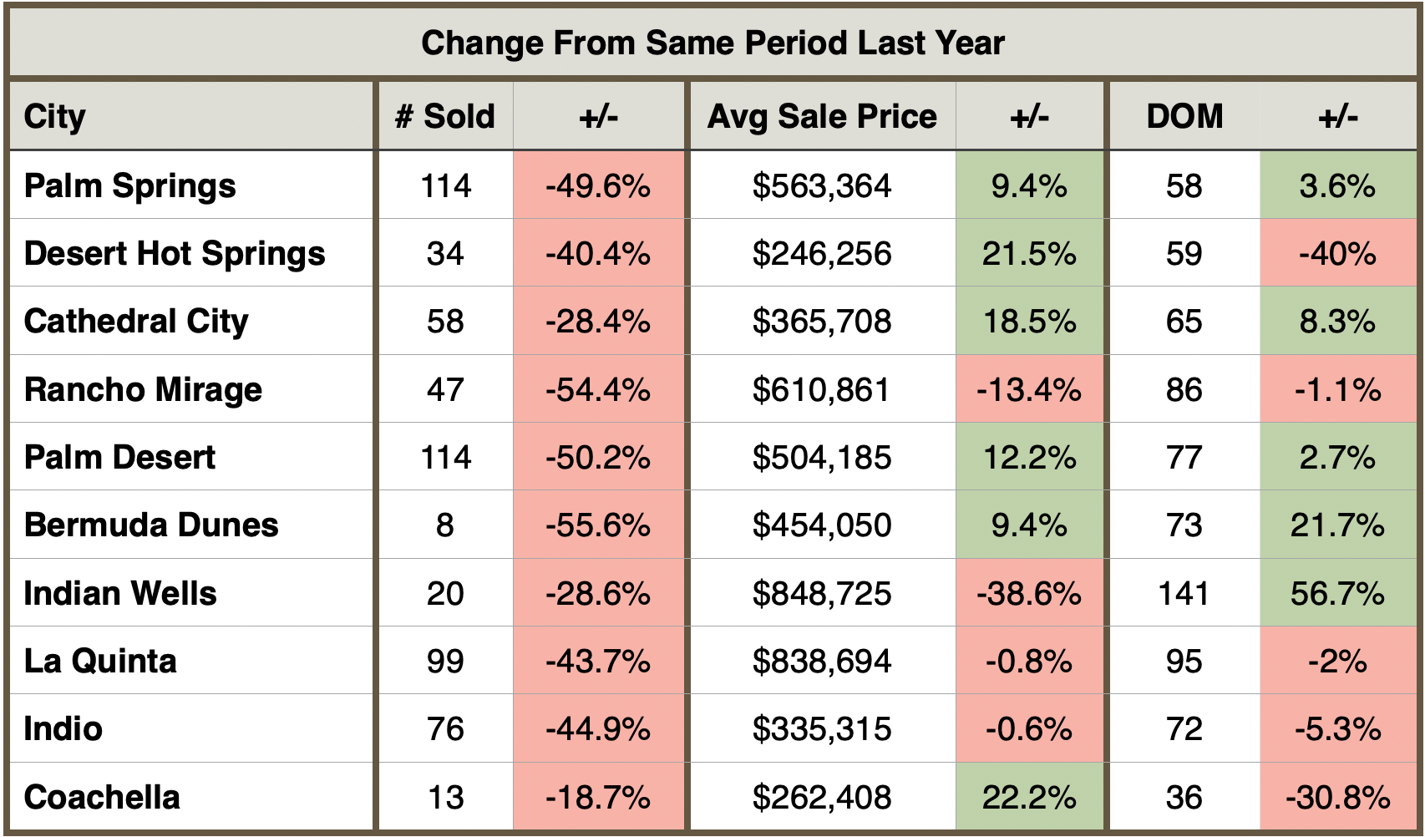The image size is (1425, 837).
Task: Select the Indio average price $335,315
Action: [x=822, y=729]
